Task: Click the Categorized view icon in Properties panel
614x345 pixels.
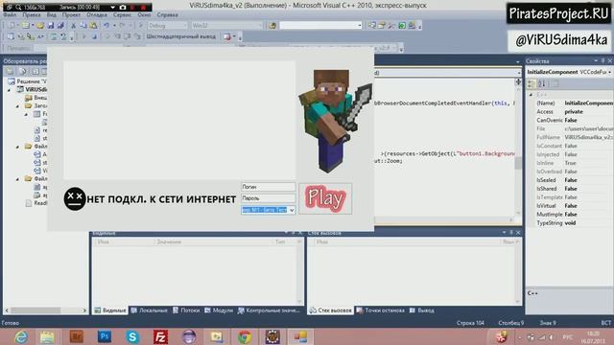Action: pyautogui.click(x=531, y=83)
